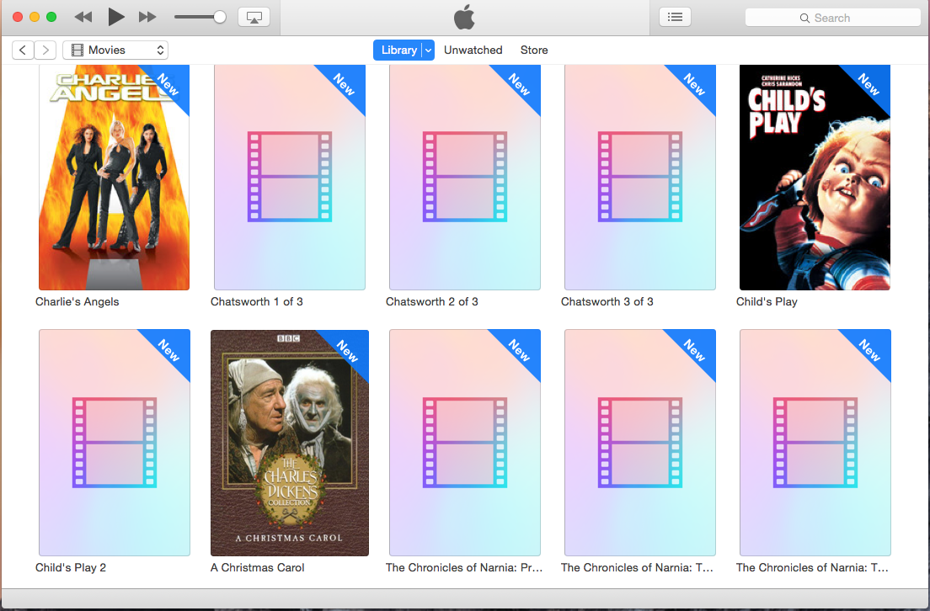
Task: Open the Child's Play poster
Action: tap(815, 178)
